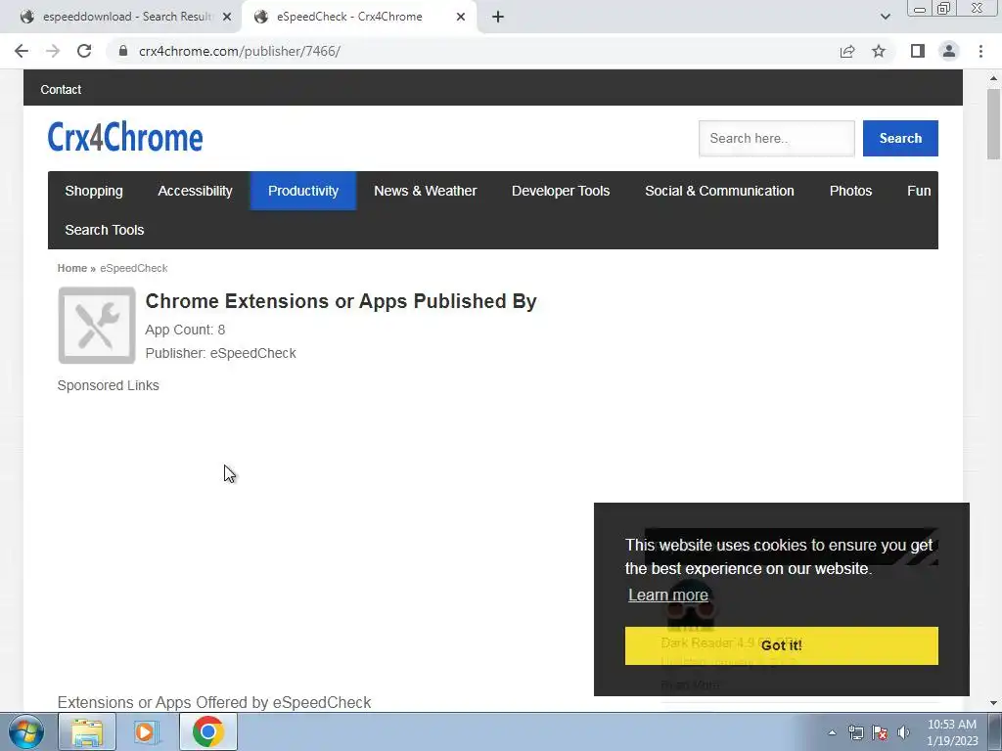Open News & Weather category

[x=425, y=191]
